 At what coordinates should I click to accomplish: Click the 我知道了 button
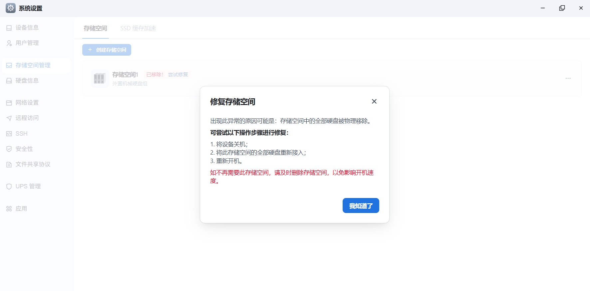coord(361,206)
